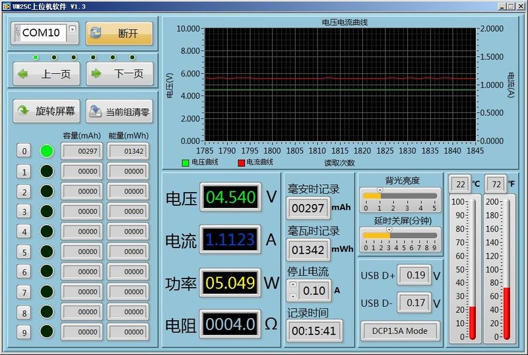Select data group 7 round indicator
Viewport: 528px width, 355px height.
[47, 292]
